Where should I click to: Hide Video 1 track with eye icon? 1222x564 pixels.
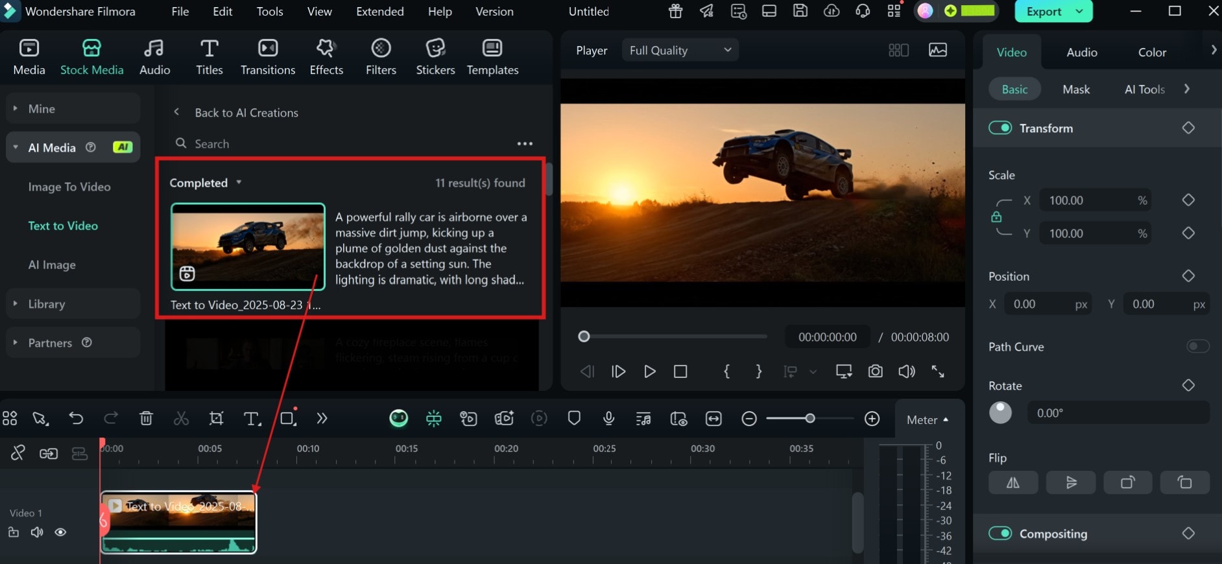click(60, 532)
